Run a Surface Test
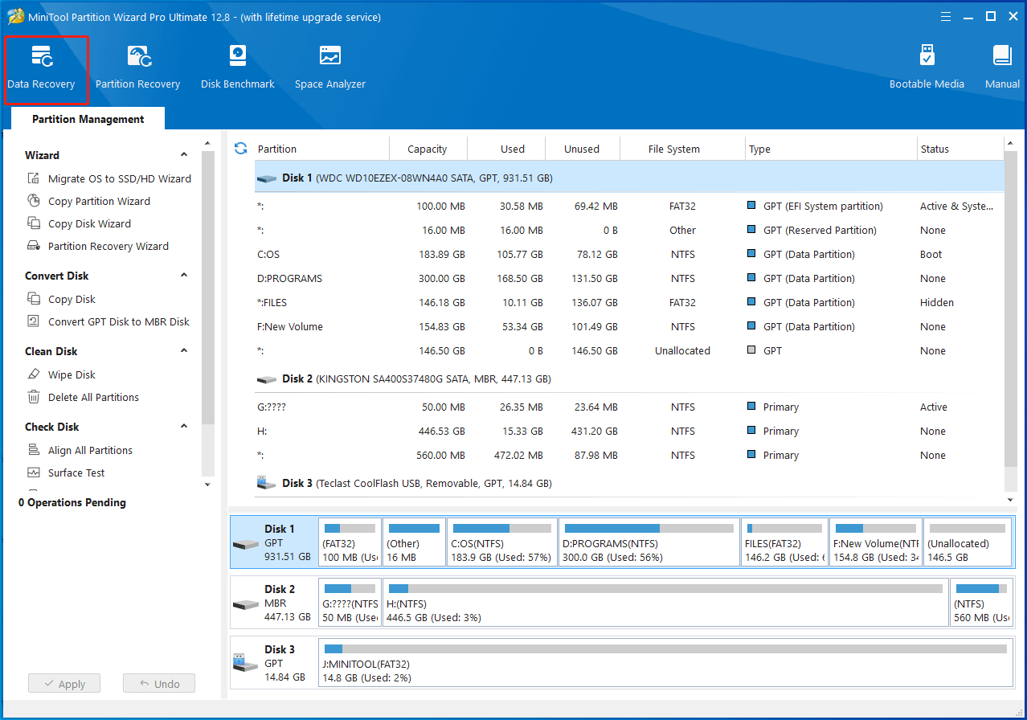Image resolution: width=1027 pixels, height=720 pixels. (66, 472)
